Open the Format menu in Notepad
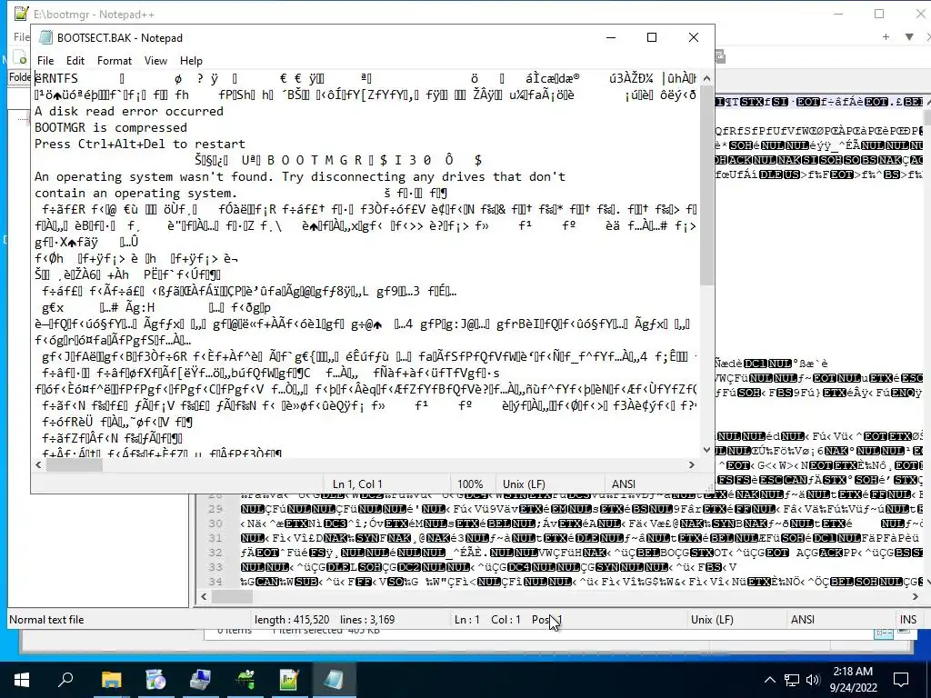 tap(114, 61)
